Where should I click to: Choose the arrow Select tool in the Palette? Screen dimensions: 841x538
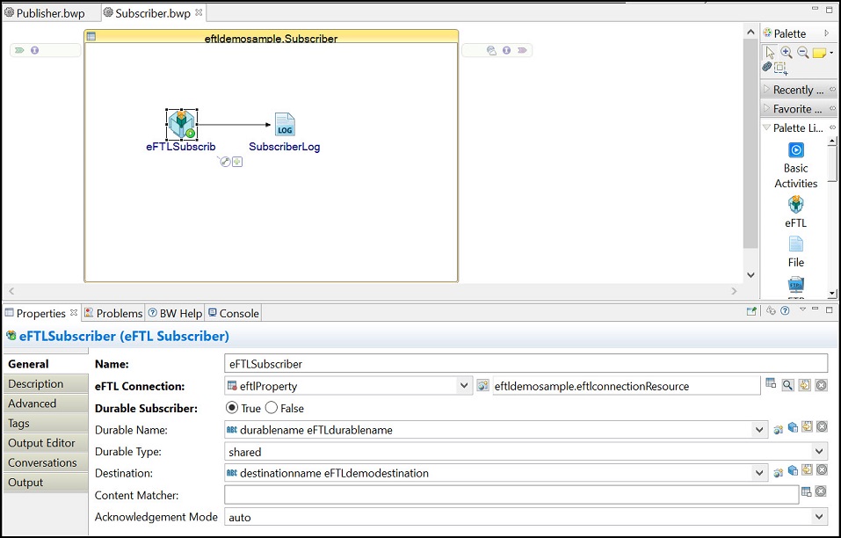click(x=770, y=52)
